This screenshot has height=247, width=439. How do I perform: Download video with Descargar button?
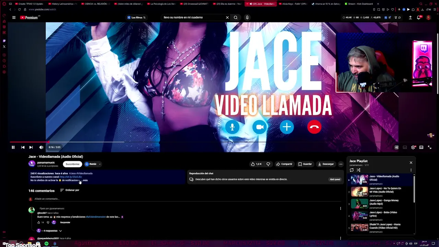click(326, 164)
